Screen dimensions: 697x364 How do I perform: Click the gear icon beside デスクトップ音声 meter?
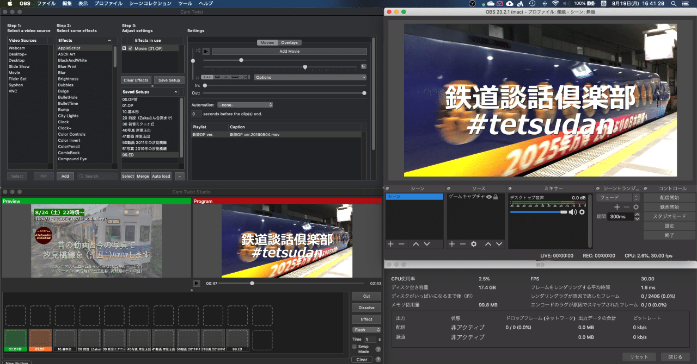[582, 211]
